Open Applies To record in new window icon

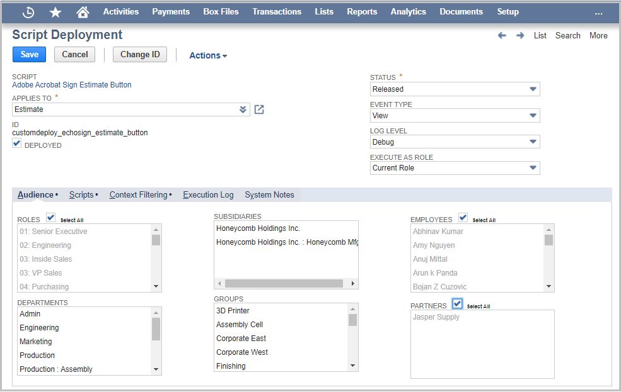pos(259,109)
